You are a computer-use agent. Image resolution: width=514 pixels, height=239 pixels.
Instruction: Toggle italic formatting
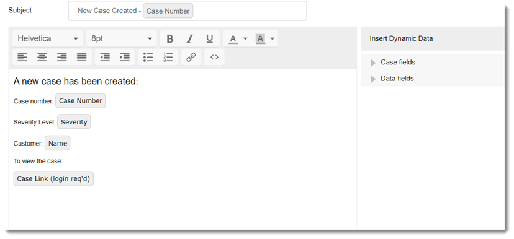click(x=190, y=38)
